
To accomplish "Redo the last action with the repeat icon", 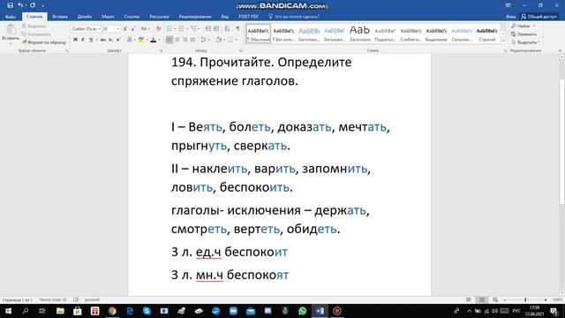I will click(33, 5).
